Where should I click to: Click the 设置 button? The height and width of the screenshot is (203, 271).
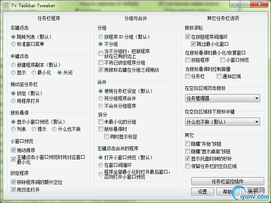[x=203, y=192]
